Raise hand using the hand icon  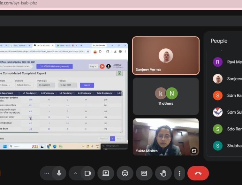pos(163,173)
